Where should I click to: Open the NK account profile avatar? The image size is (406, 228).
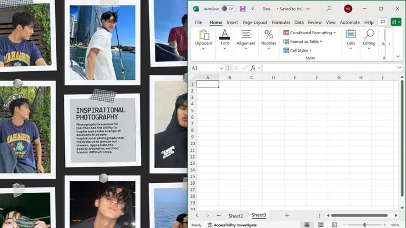coord(348,9)
